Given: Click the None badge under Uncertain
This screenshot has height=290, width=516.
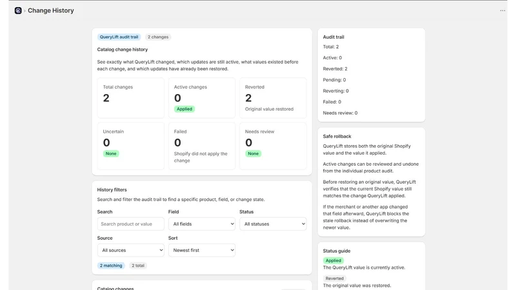Looking at the screenshot, I should point(111,153).
